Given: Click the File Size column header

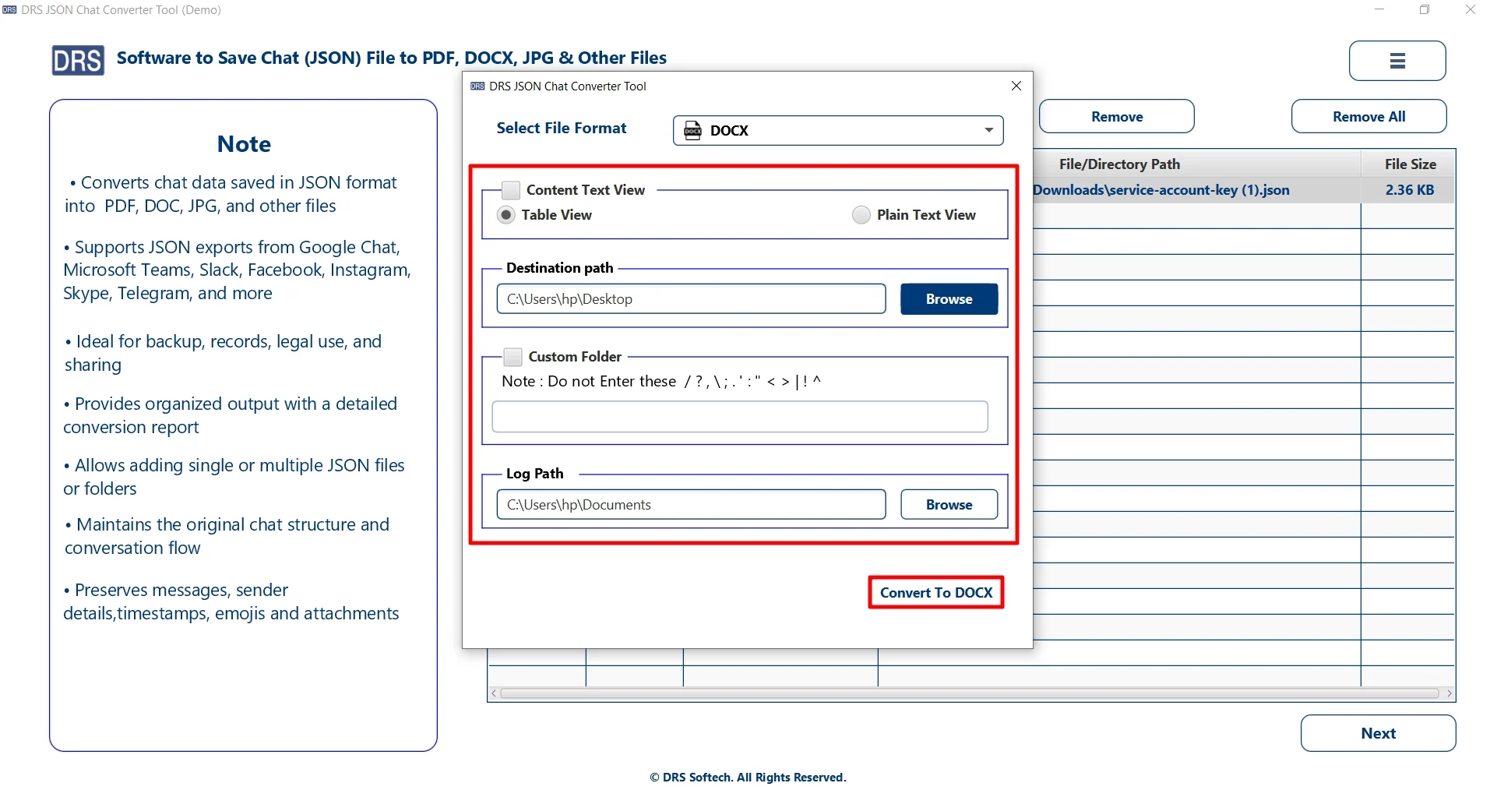Looking at the screenshot, I should [1410, 164].
